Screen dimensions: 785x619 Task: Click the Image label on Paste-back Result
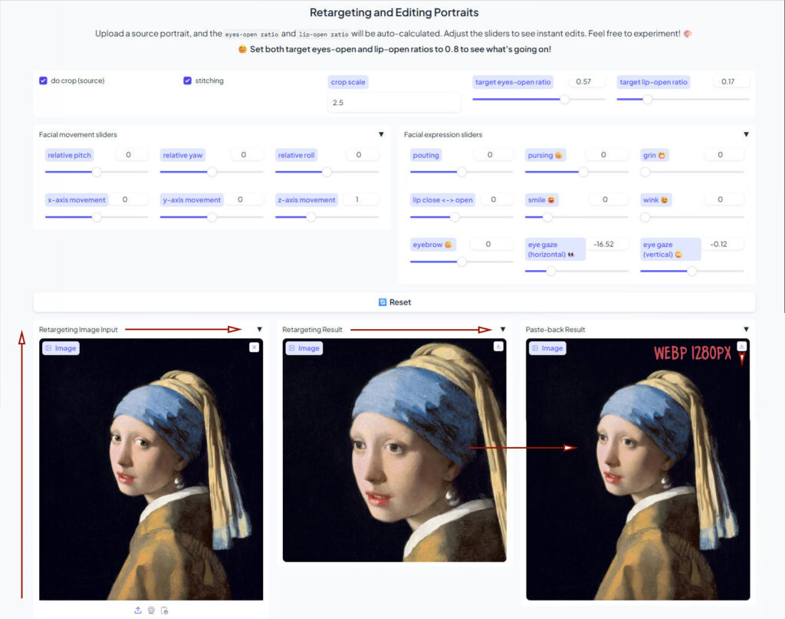(x=547, y=348)
